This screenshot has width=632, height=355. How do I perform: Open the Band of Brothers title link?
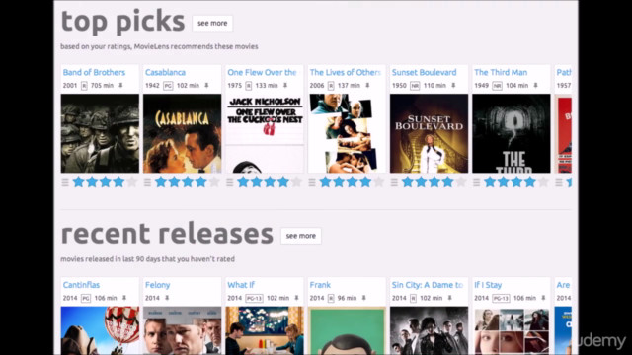(x=94, y=72)
